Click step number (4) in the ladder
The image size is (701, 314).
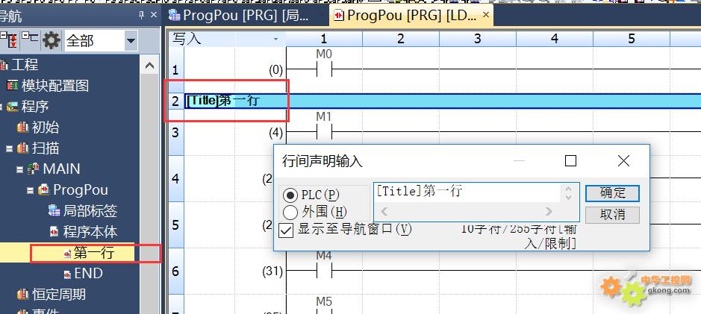[x=275, y=132]
